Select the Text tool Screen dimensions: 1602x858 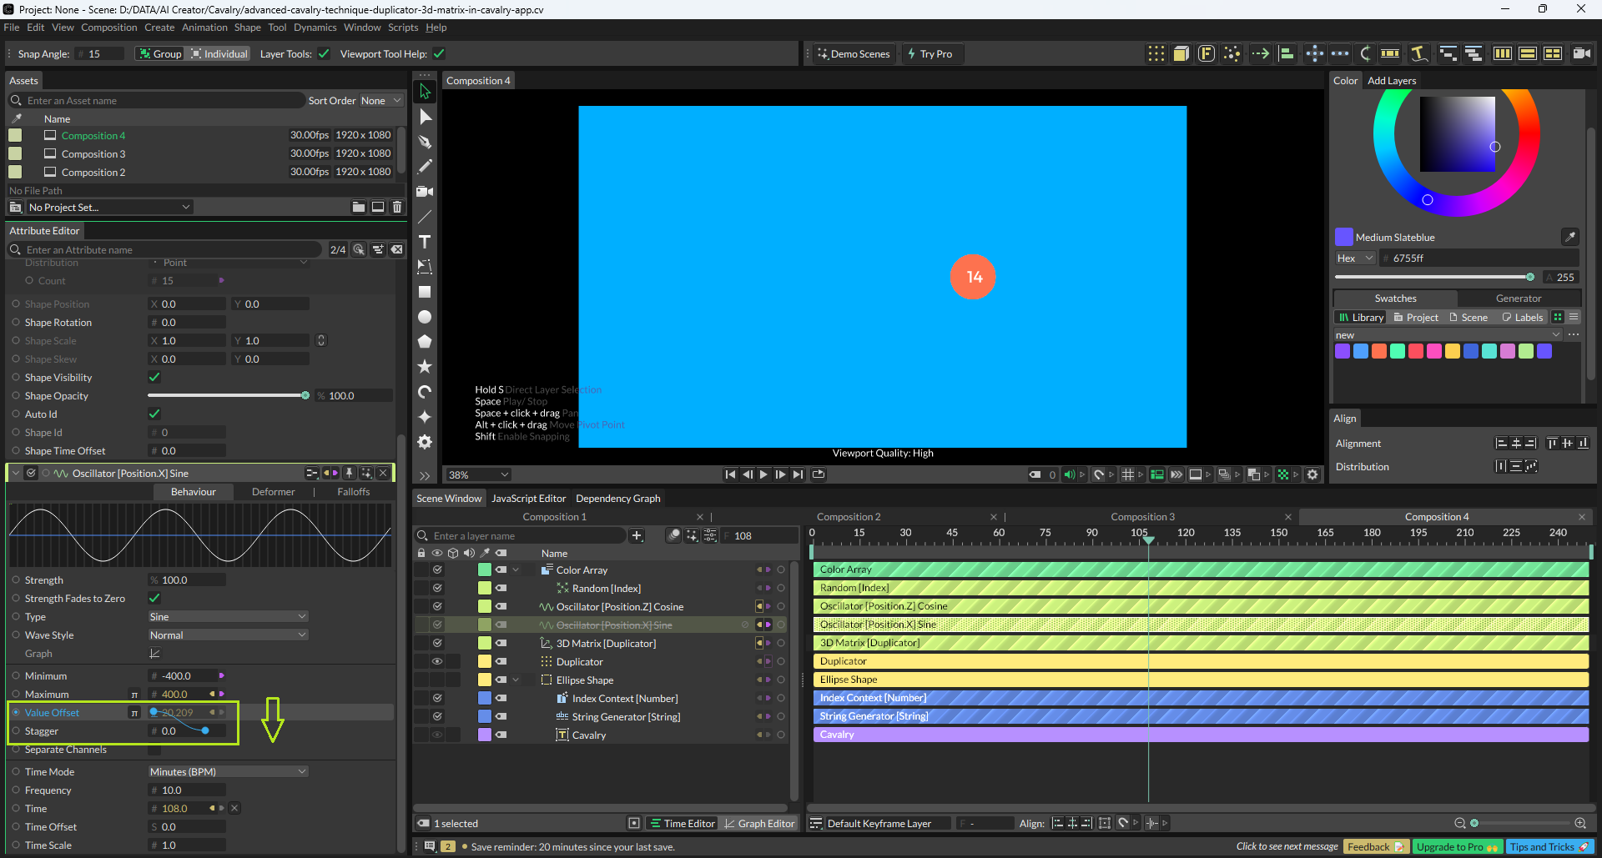pos(425,242)
